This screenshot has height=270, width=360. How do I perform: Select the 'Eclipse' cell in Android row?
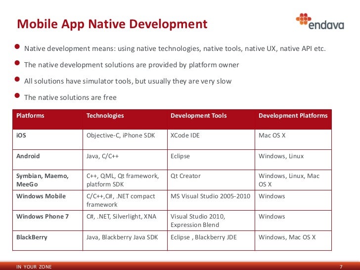click(211, 160)
